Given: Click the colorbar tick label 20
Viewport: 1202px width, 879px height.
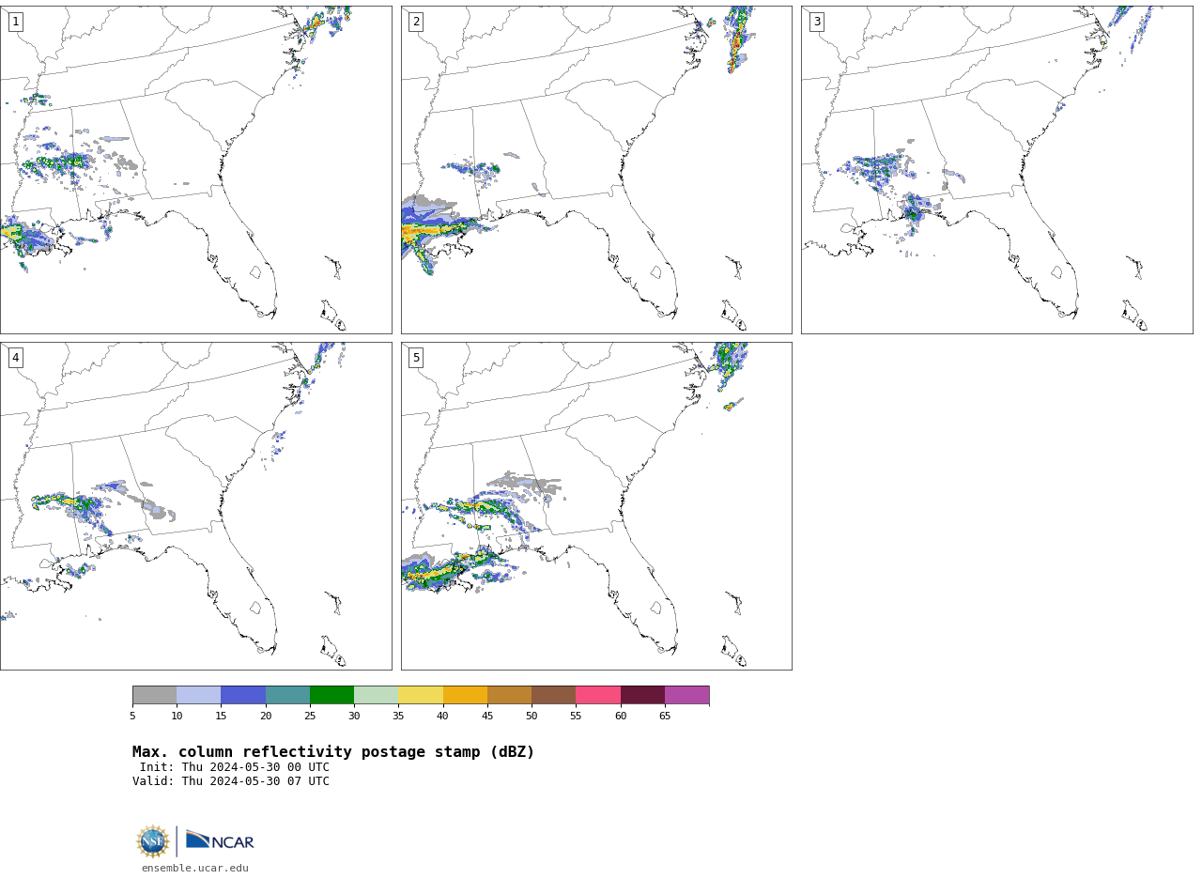Looking at the screenshot, I should [266, 716].
